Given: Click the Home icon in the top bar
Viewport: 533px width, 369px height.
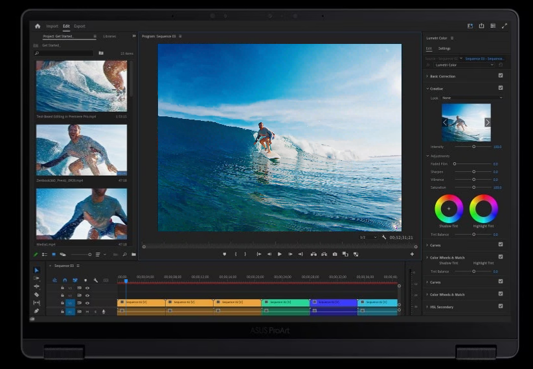Looking at the screenshot, I should [38, 26].
